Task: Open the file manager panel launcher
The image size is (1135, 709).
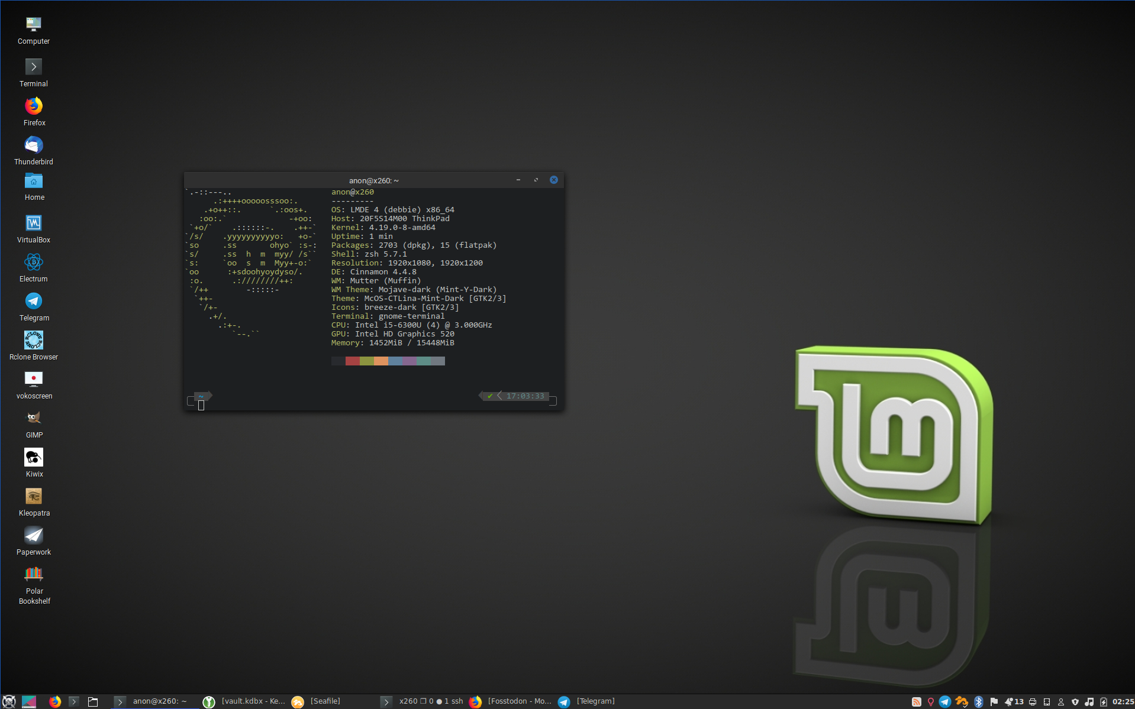Action: tap(93, 701)
